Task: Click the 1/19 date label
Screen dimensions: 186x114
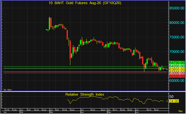Action: pyautogui.click(x=7, y=110)
